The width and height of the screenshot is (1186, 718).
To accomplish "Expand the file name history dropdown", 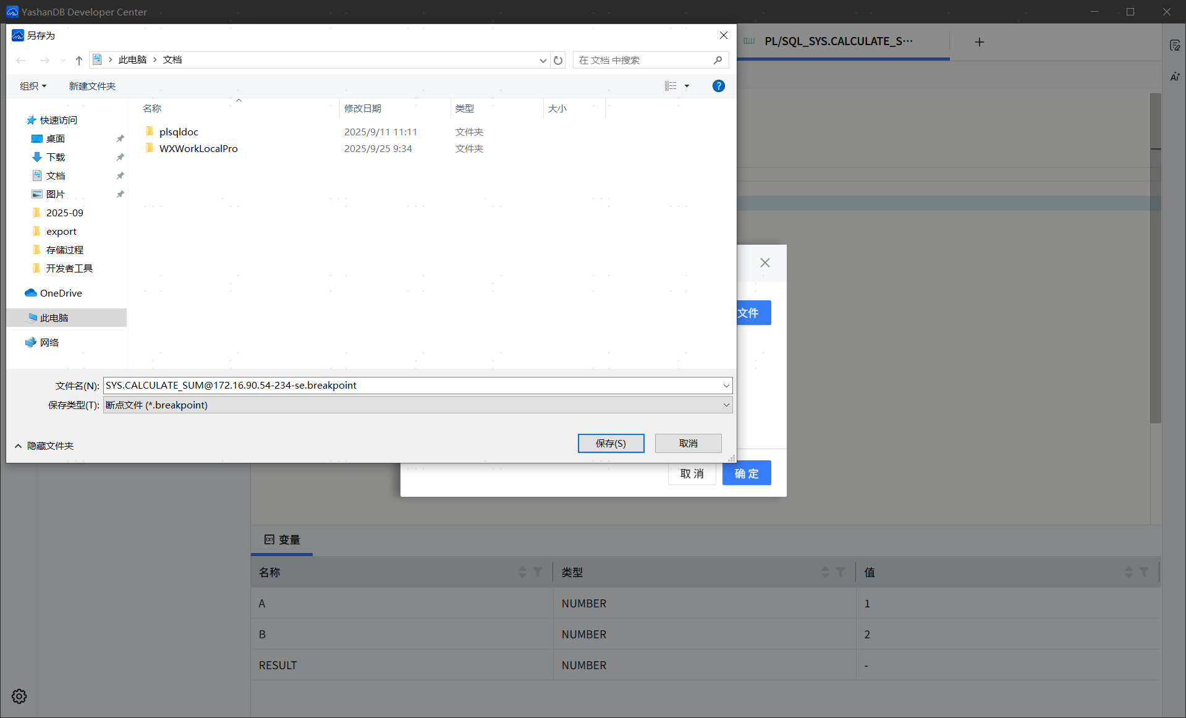I will 726,386.
